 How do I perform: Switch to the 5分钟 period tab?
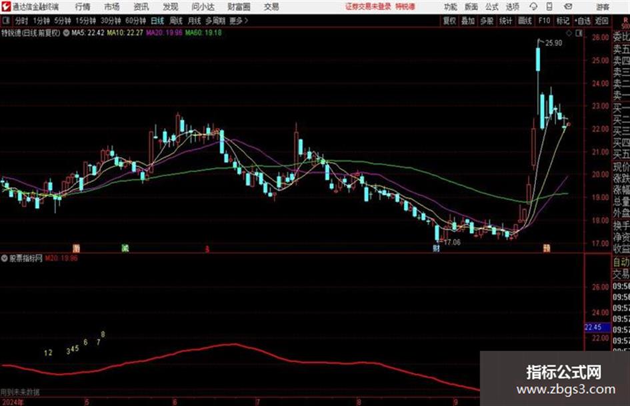click(x=63, y=21)
